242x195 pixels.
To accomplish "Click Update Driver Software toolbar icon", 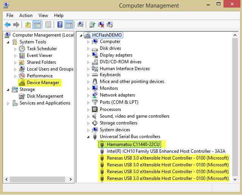I will 92,25.
